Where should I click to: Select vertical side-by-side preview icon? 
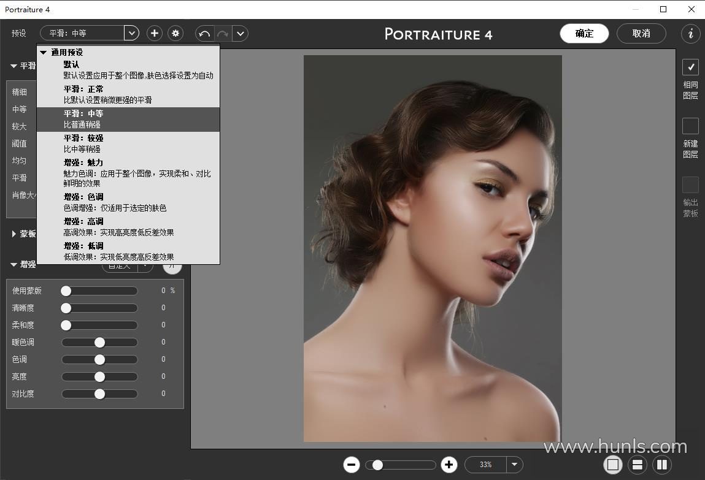click(x=662, y=465)
